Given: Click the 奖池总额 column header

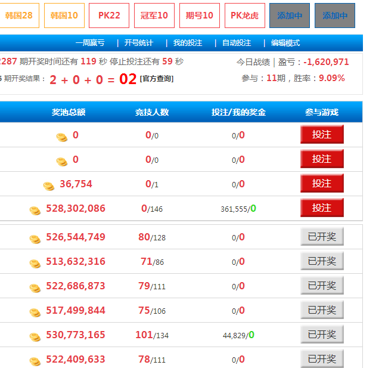Looking at the screenshot, I should [x=69, y=112].
